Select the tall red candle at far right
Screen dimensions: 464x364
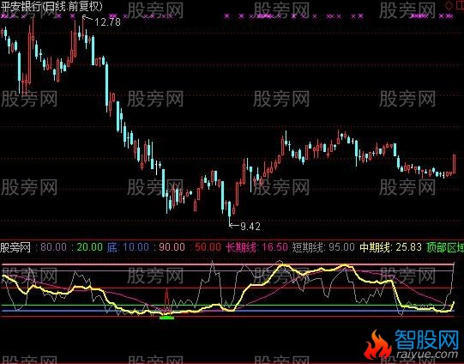(x=455, y=164)
